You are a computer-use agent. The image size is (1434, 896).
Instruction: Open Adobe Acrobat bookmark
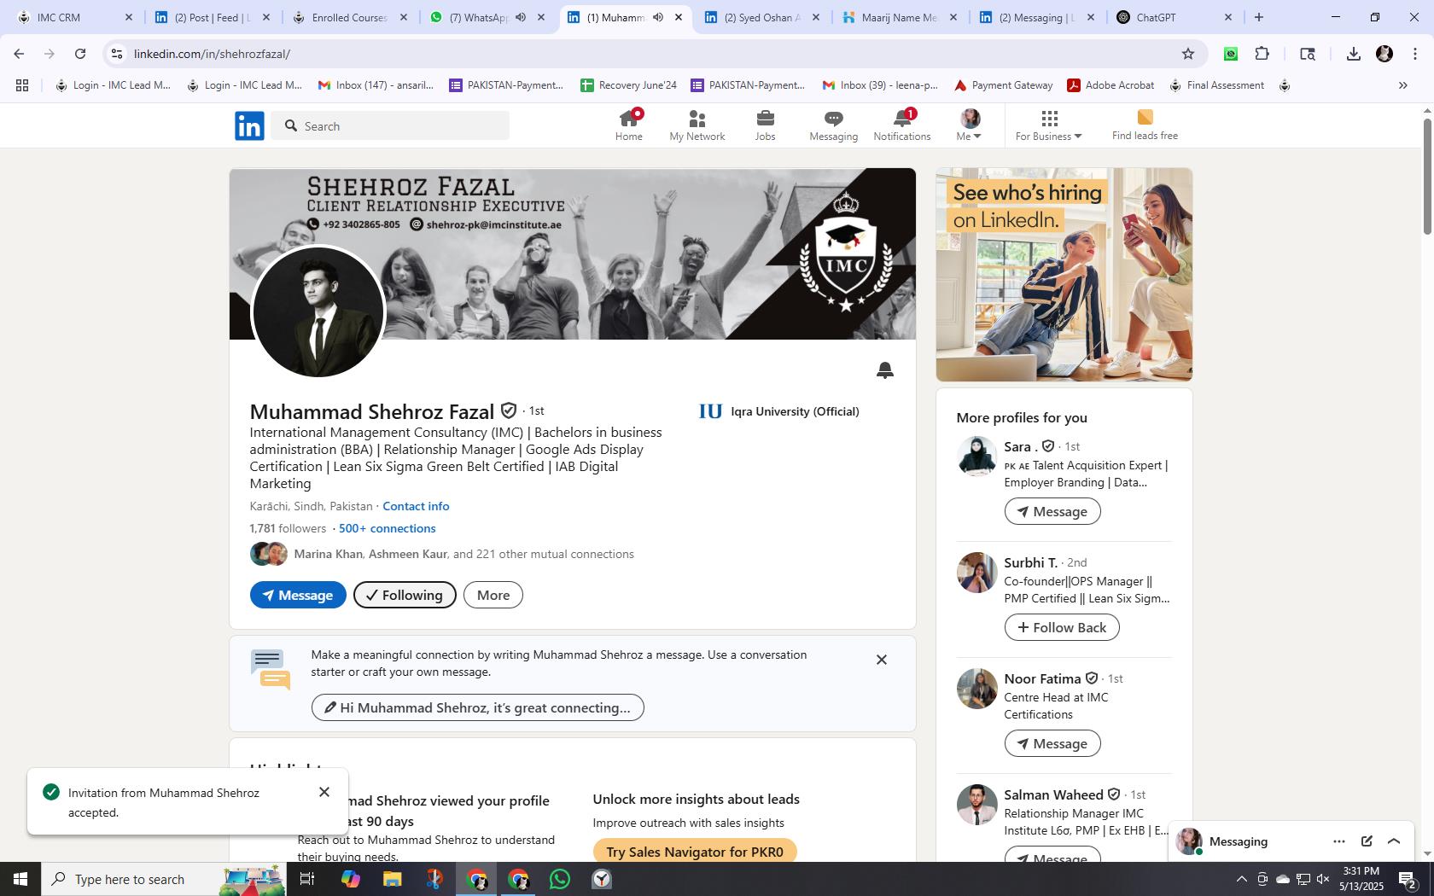coord(1110,85)
